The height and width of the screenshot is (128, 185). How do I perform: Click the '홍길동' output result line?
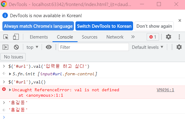click(x=18, y=110)
